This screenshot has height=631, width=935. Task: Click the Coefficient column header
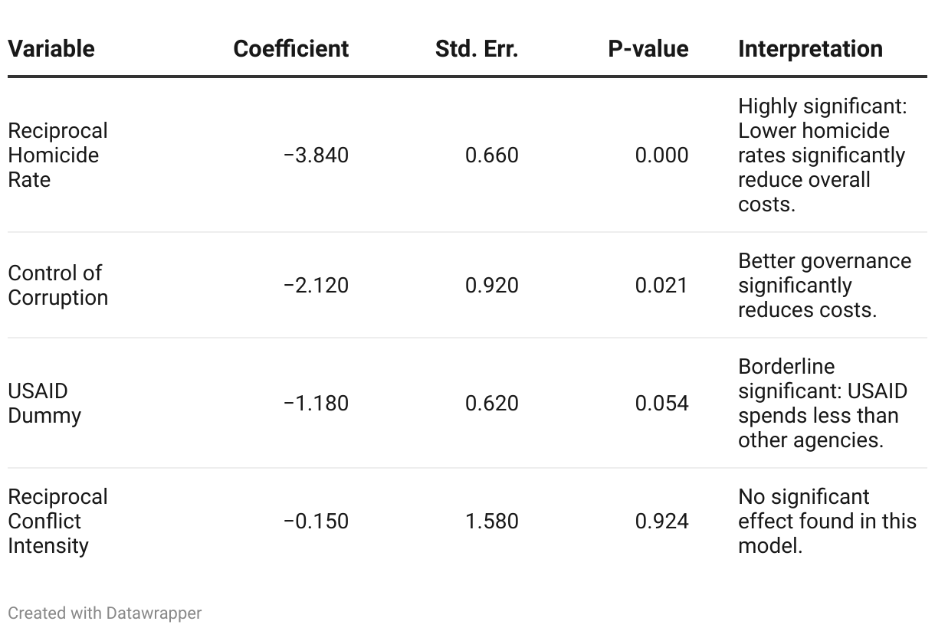(290, 49)
